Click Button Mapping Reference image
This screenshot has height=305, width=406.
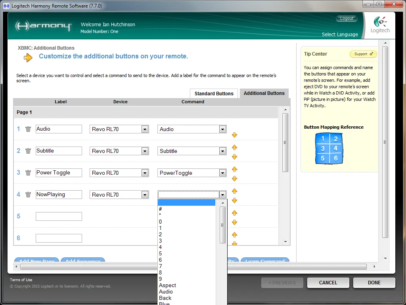coord(329,149)
